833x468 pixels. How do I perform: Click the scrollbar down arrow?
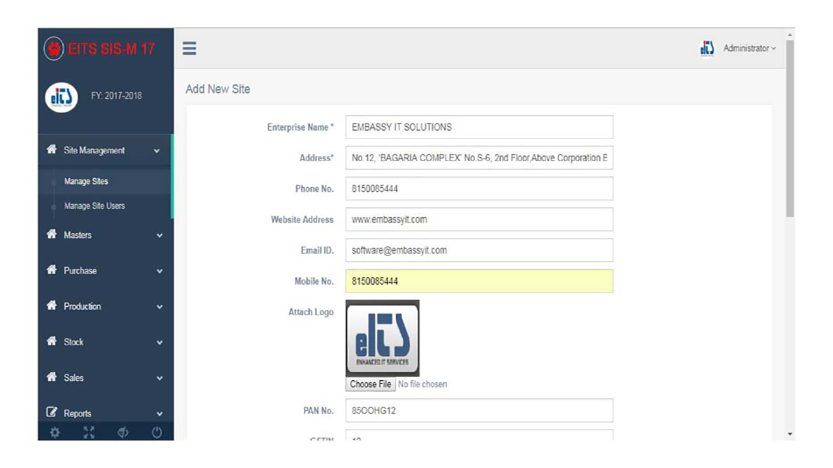click(x=790, y=434)
